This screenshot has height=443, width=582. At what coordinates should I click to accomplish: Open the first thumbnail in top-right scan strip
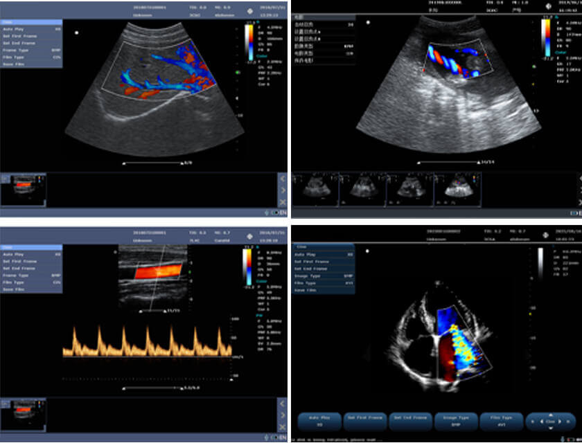(x=315, y=189)
